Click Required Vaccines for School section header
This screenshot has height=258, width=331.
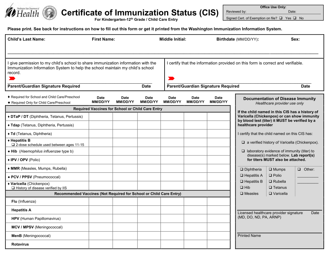coord(118,109)
